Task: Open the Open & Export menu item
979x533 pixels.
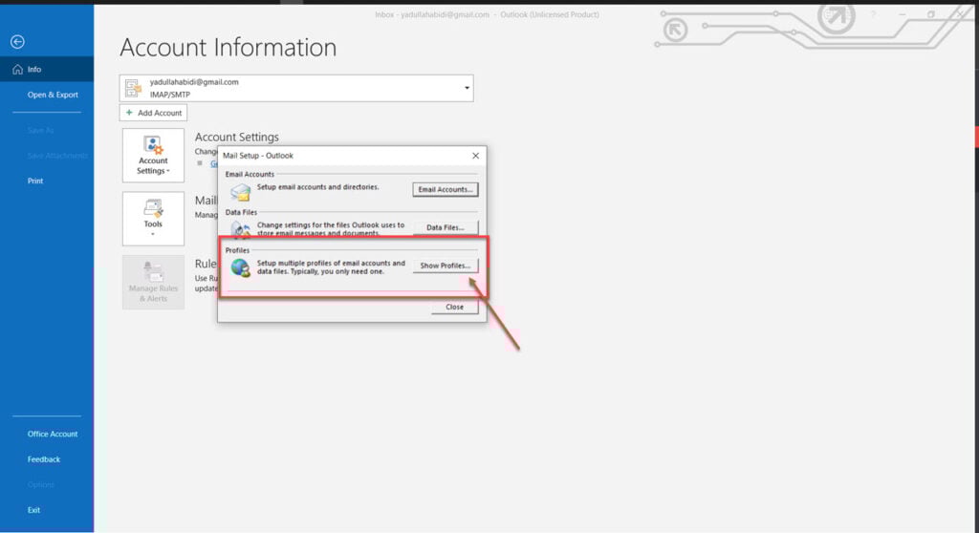Action: click(54, 95)
